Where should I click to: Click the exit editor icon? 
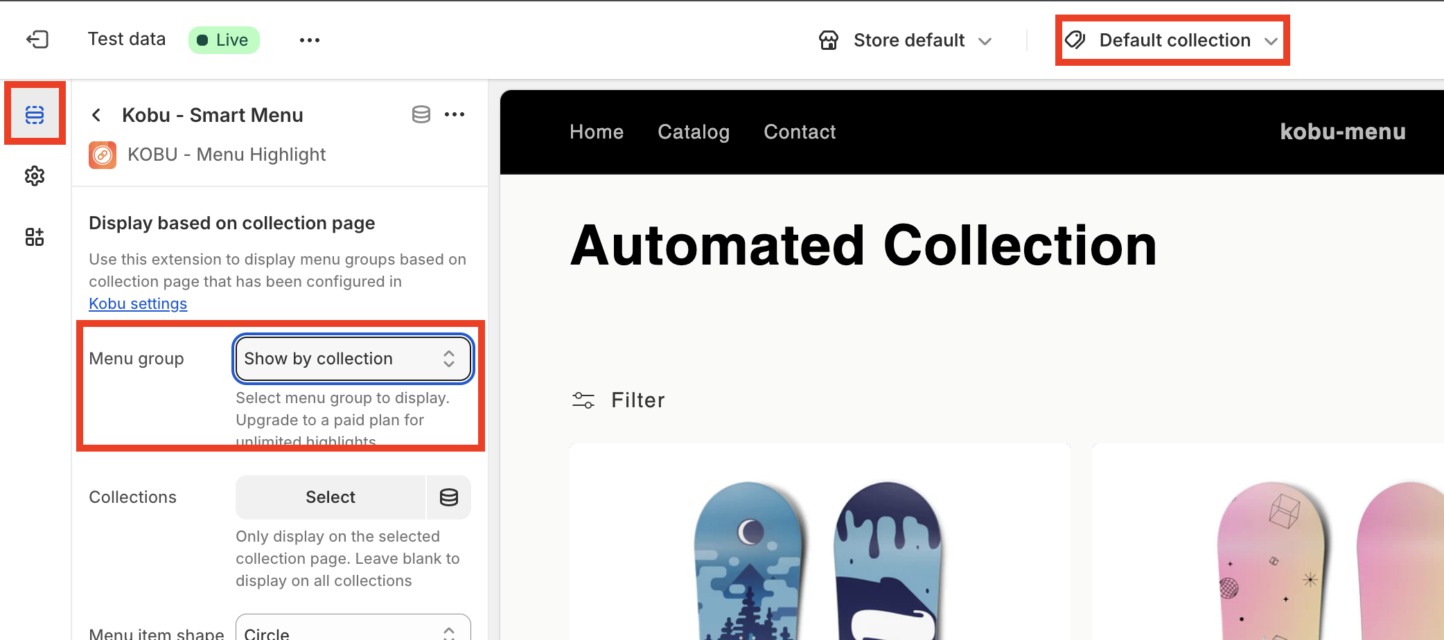pos(37,39)
